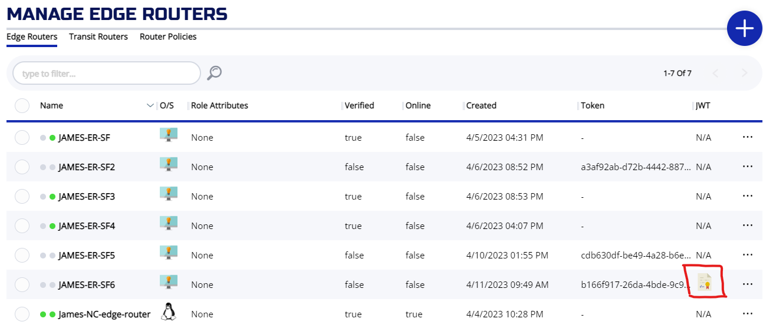Click the next page arrow
Screen dimensions: 763x325
point(744,74)
